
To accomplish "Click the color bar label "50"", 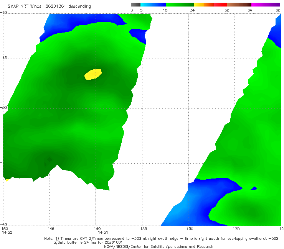I will click(227, 10).
